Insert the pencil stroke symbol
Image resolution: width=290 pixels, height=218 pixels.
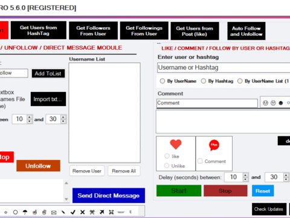pos(63,213)
